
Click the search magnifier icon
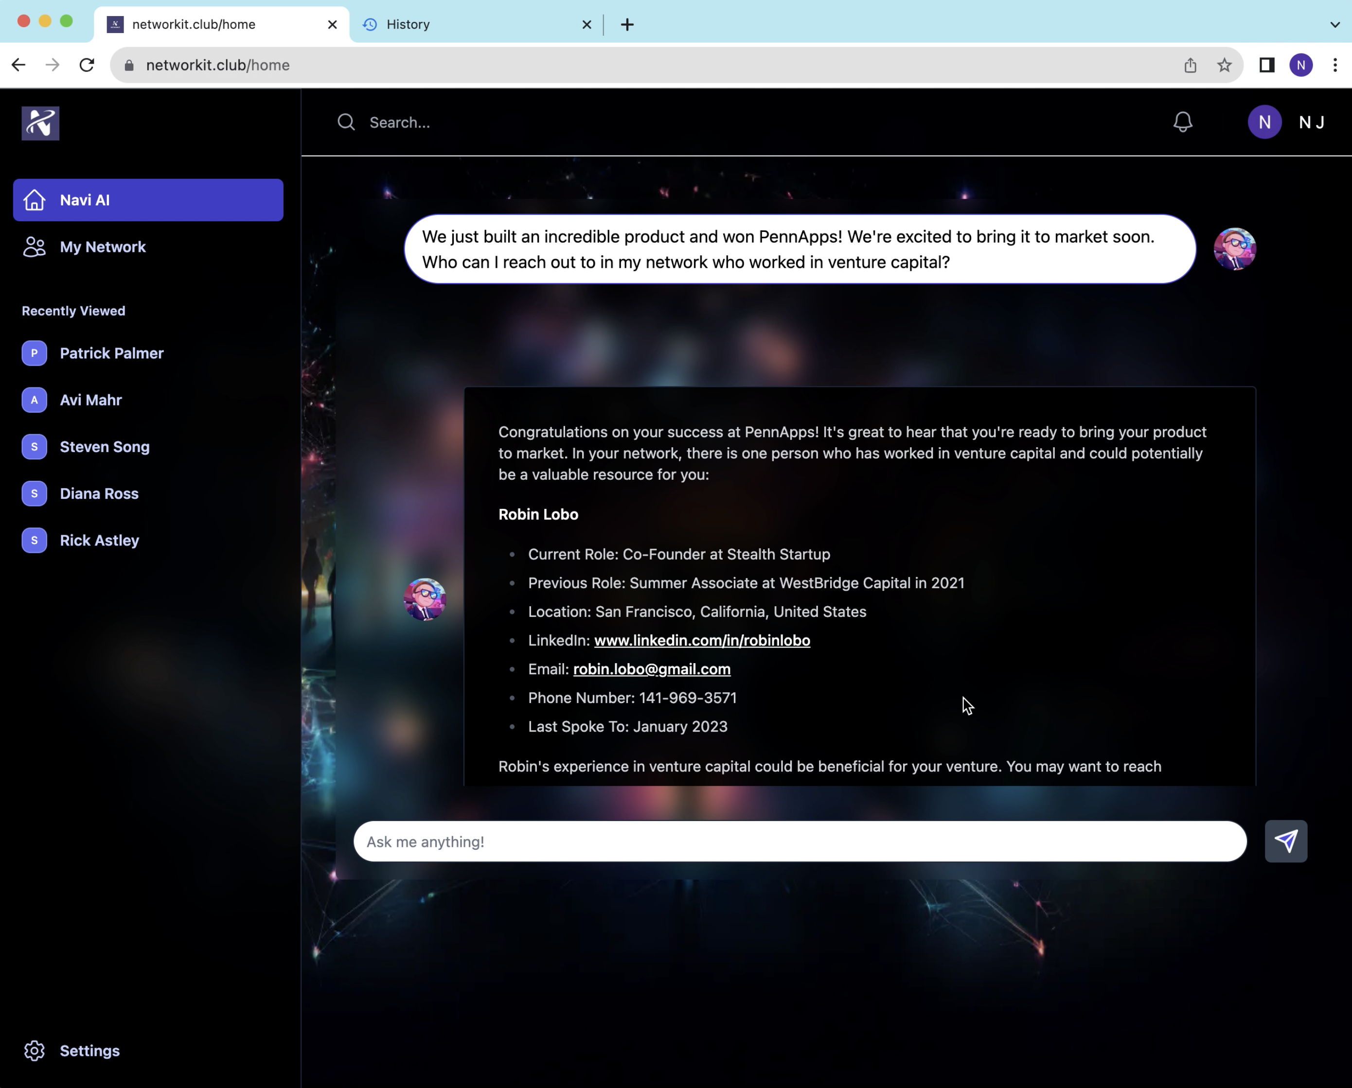(x=346, y=122)
